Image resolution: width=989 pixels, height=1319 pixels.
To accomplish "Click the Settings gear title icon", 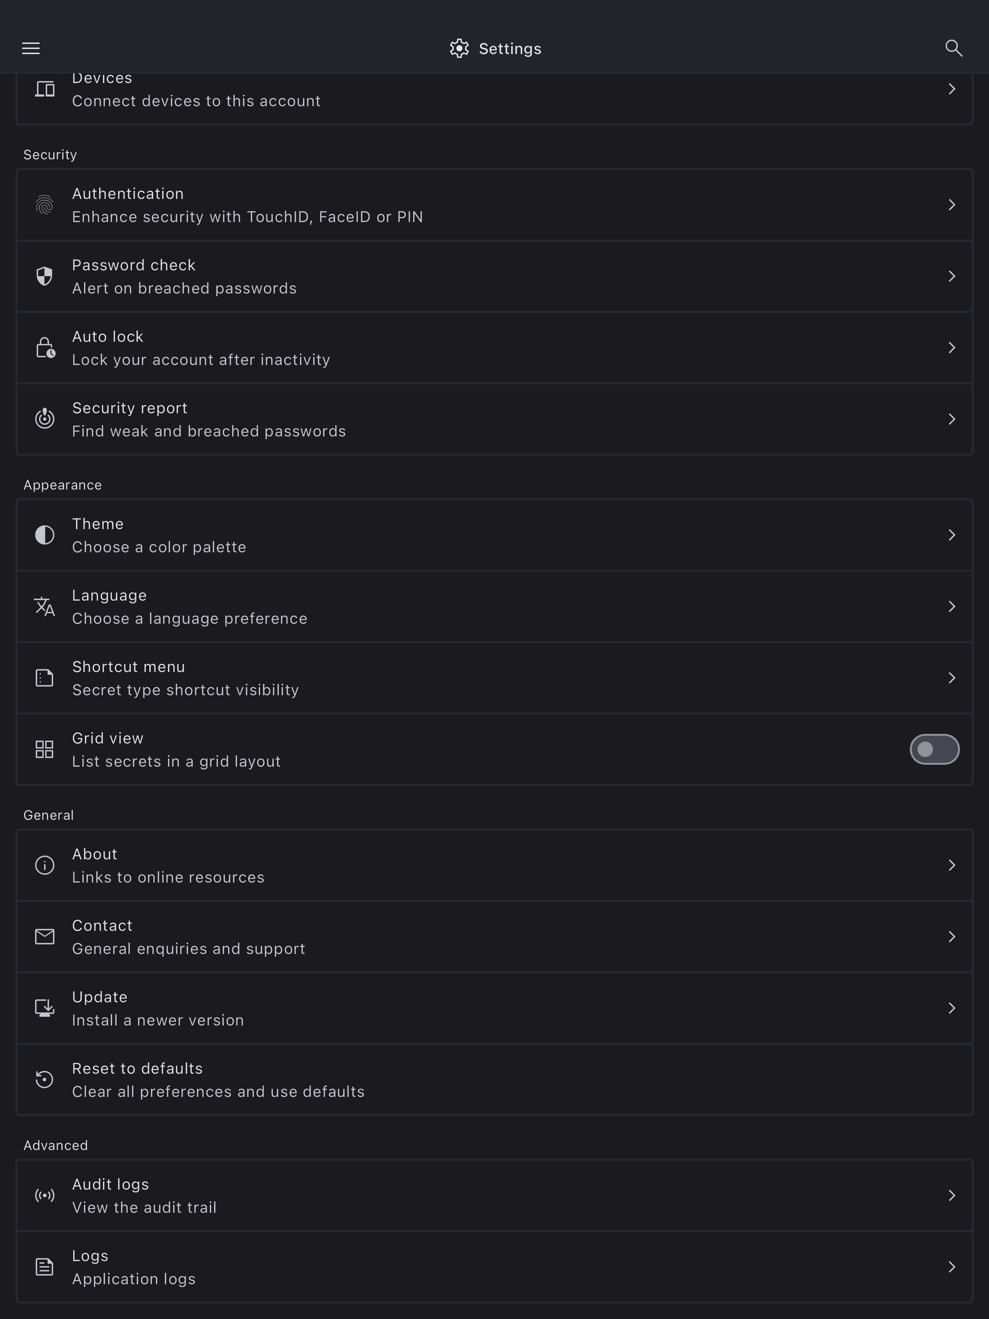I will tap(459, 48).
